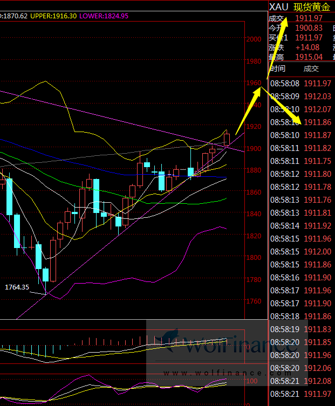Viewport: 335px width, 406px height.
Task: Click the 1764.35 low price marker
Action: [17, 287]
